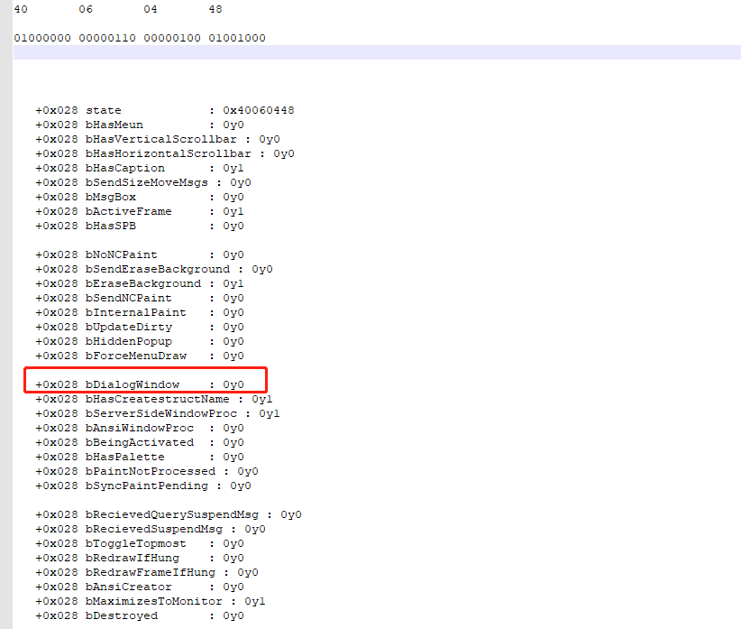
Task: Click the bDestroyed field line
Action: (140, 615)
